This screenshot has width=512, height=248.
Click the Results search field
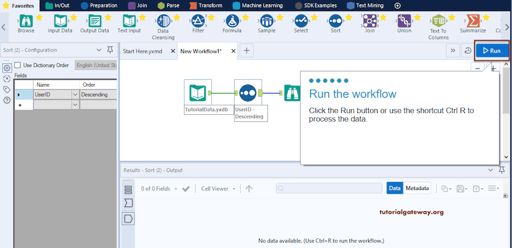click(329, 188)
